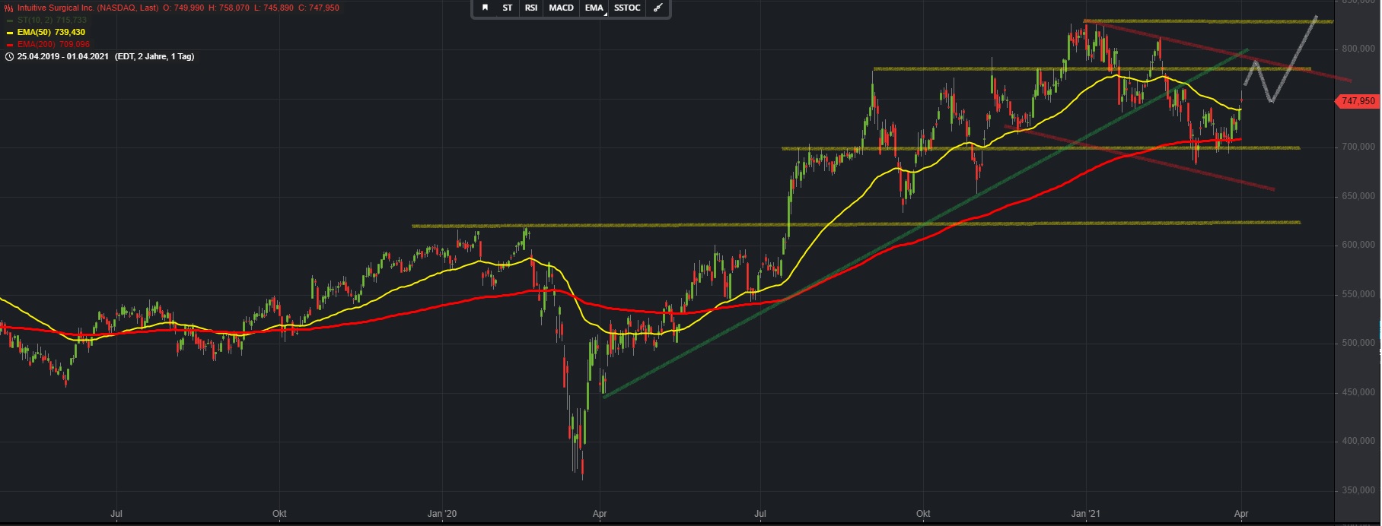The height and width of the screenshot is (526, 1382).
Task: Click the candlestick chart type icon
Action: [8, 8]
